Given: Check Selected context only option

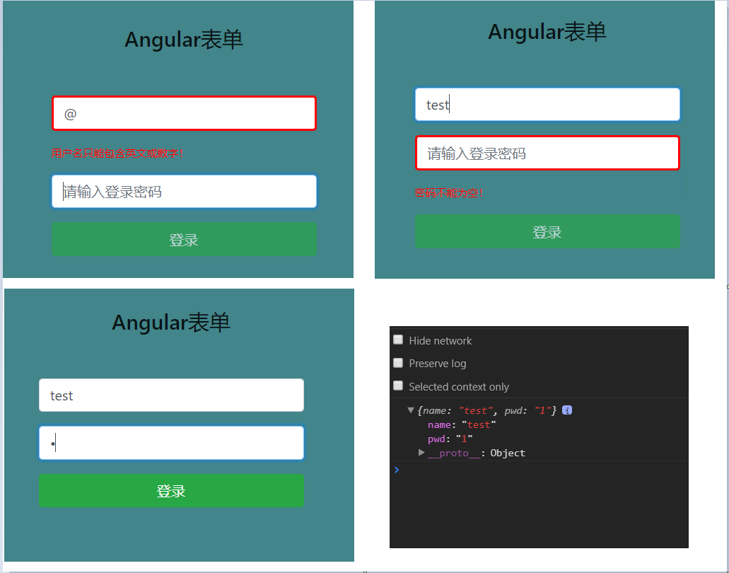Looking at the screenshot, I should tap(398, 386).
